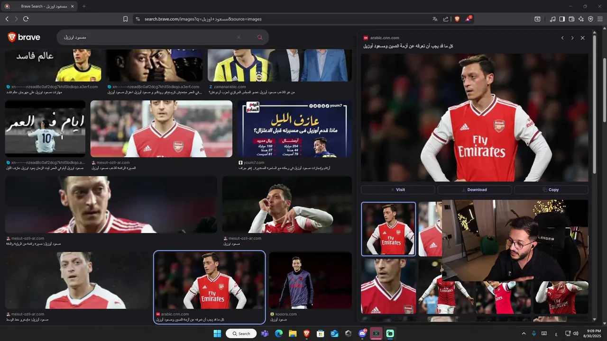Open a new browser tab

[x=84, y=6]
